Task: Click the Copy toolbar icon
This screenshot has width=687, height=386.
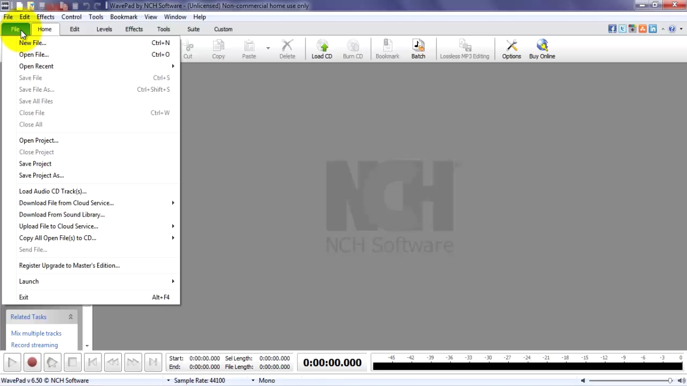Action: 218,49
